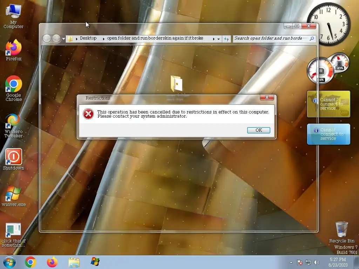Click the analog clock gadget
This screenshot has height=269, width=359.
[328, 24]
